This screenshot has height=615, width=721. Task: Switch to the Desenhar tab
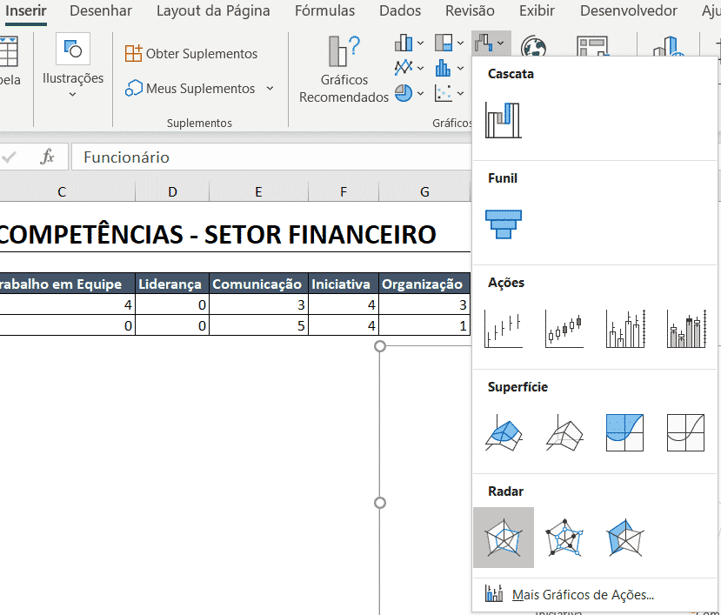tap(101, 11)
